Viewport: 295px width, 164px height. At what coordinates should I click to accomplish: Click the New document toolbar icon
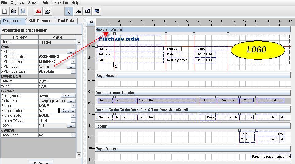coord(5,11)
